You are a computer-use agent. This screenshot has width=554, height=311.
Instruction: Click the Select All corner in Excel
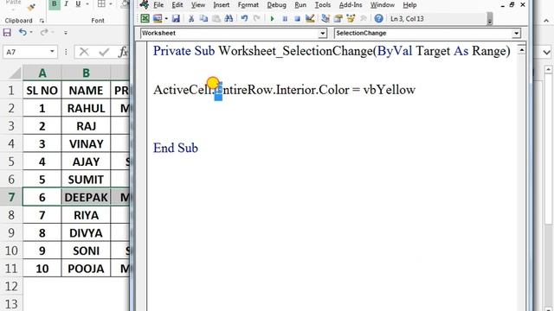tap(15, 73)
